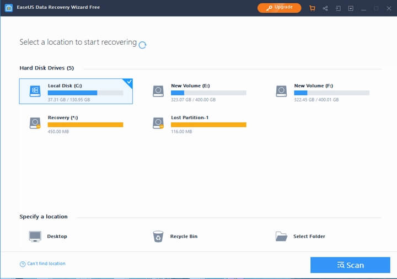The height and width of the screenshot is (279, 397).
Task: Open the Can't find location link
Action: point(46,264)
